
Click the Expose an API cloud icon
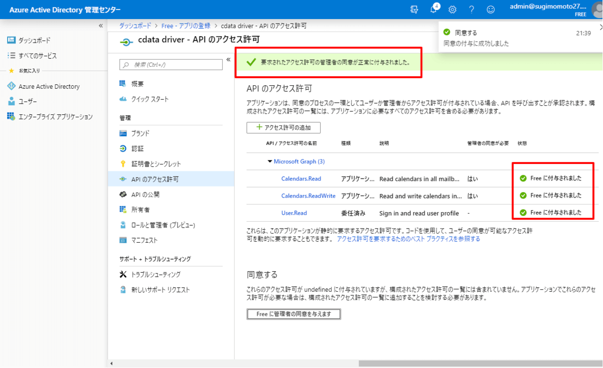point(123,195)
